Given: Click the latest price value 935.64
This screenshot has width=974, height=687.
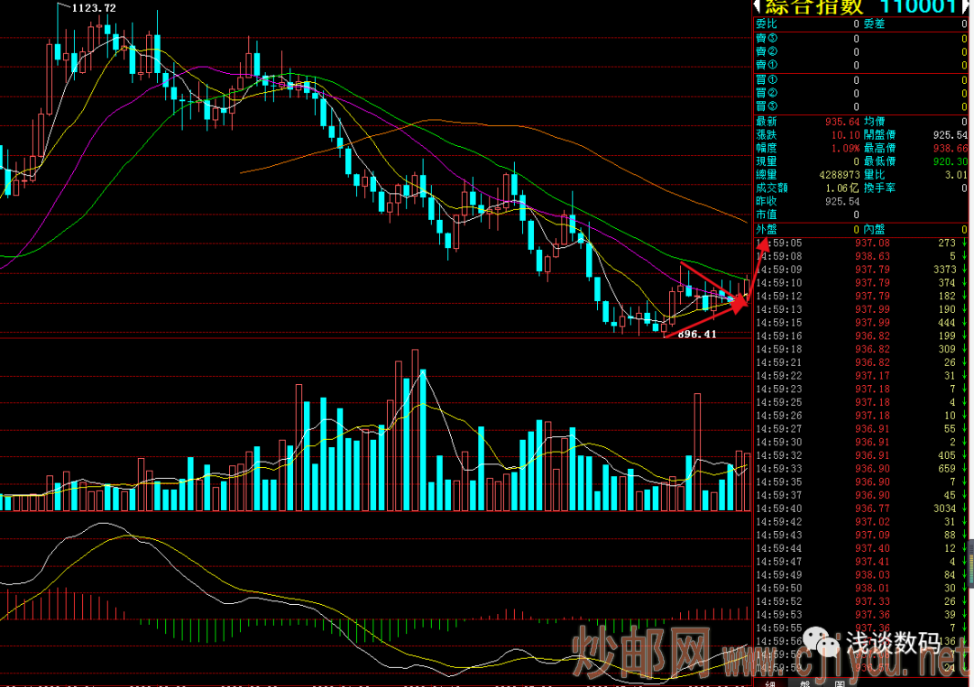Looking at the screenshot, I should (x=840, y=121).
